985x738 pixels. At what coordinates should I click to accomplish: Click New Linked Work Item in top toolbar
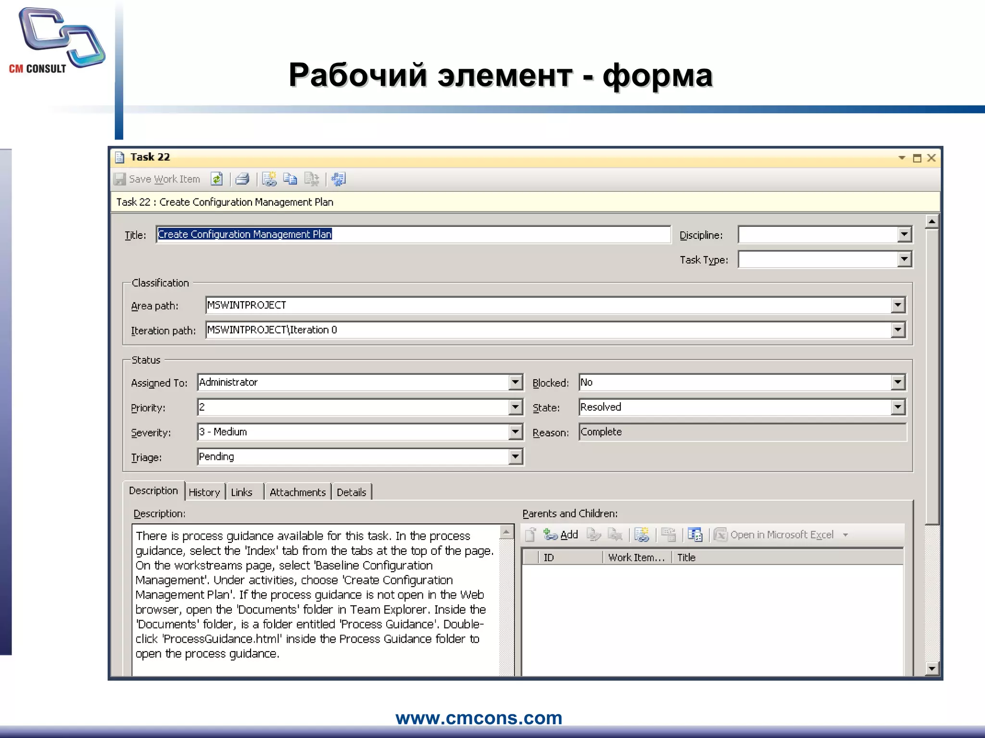tap(269, 179)
